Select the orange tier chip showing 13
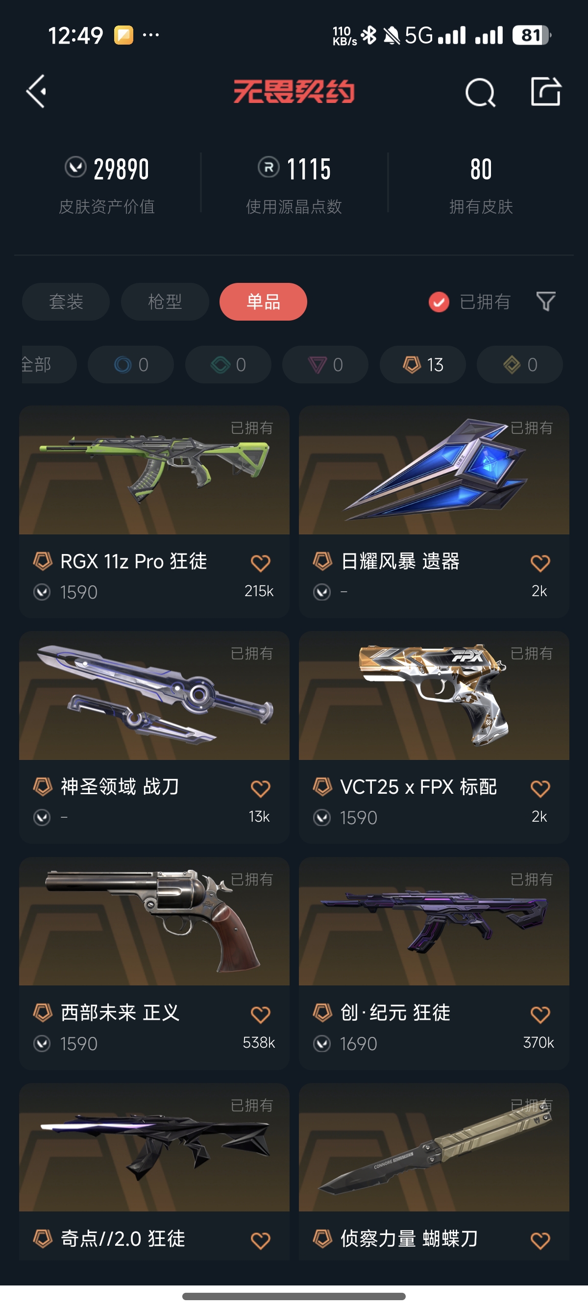 pos(423,364)
